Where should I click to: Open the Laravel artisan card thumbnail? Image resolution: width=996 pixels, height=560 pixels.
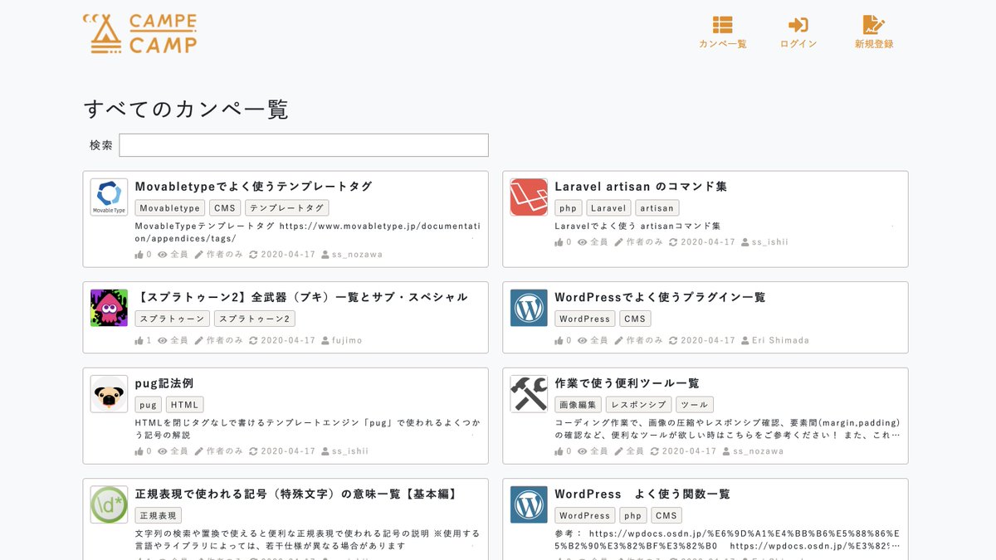(529, 197)
